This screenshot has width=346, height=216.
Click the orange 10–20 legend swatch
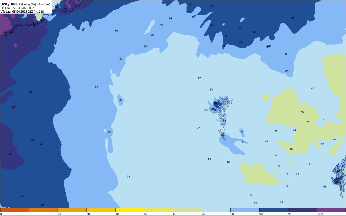tap(43, 210)
